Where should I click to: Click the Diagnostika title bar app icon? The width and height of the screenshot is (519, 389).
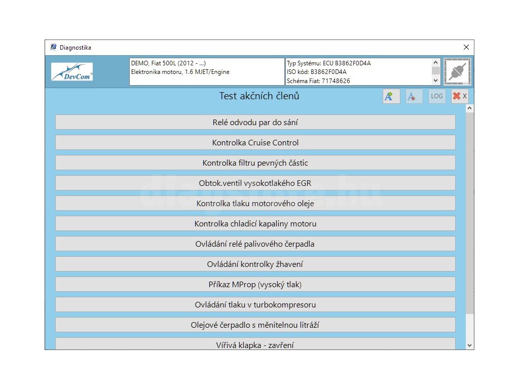click(53, 47)
